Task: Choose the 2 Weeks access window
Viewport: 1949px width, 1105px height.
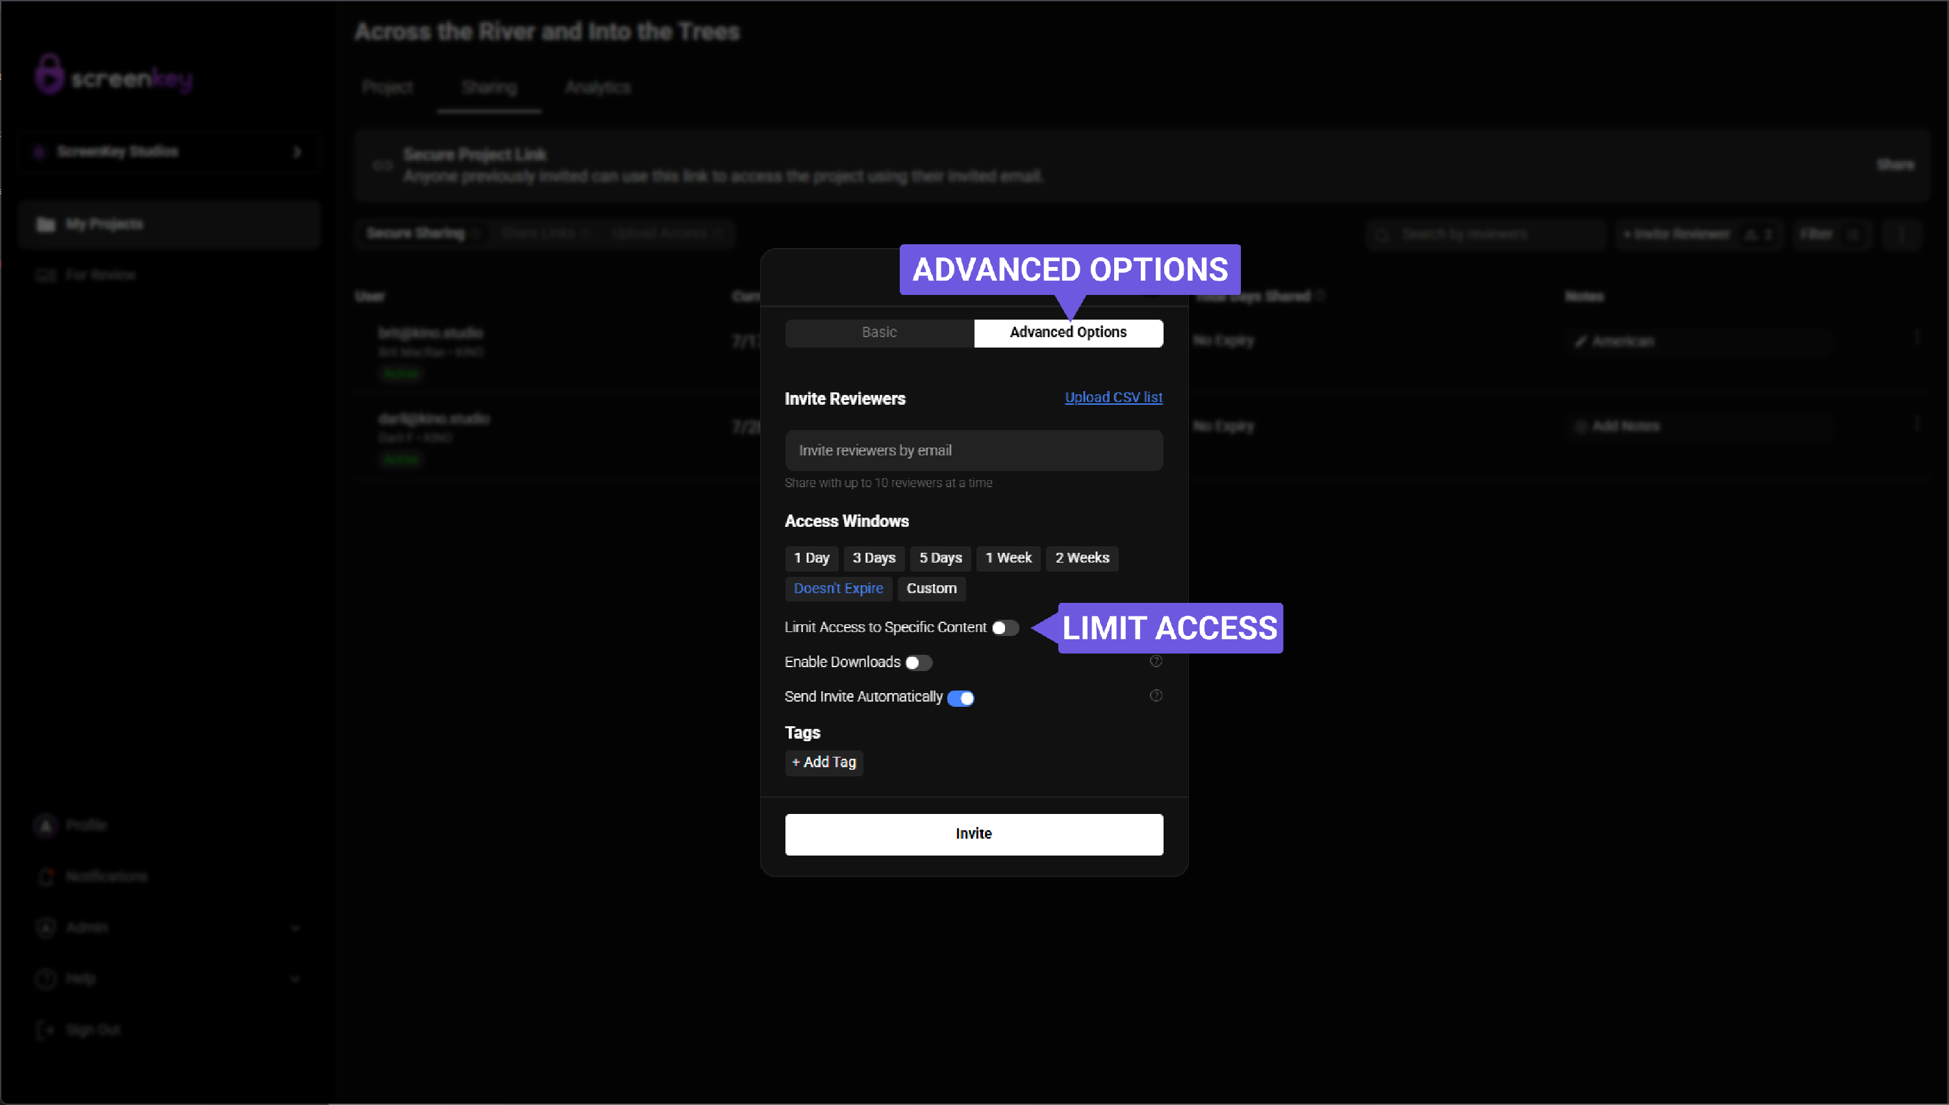Action: 1082,558
